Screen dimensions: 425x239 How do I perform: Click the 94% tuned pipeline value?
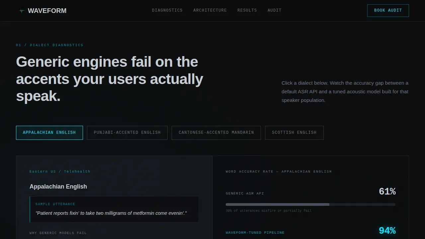[387, 231]
